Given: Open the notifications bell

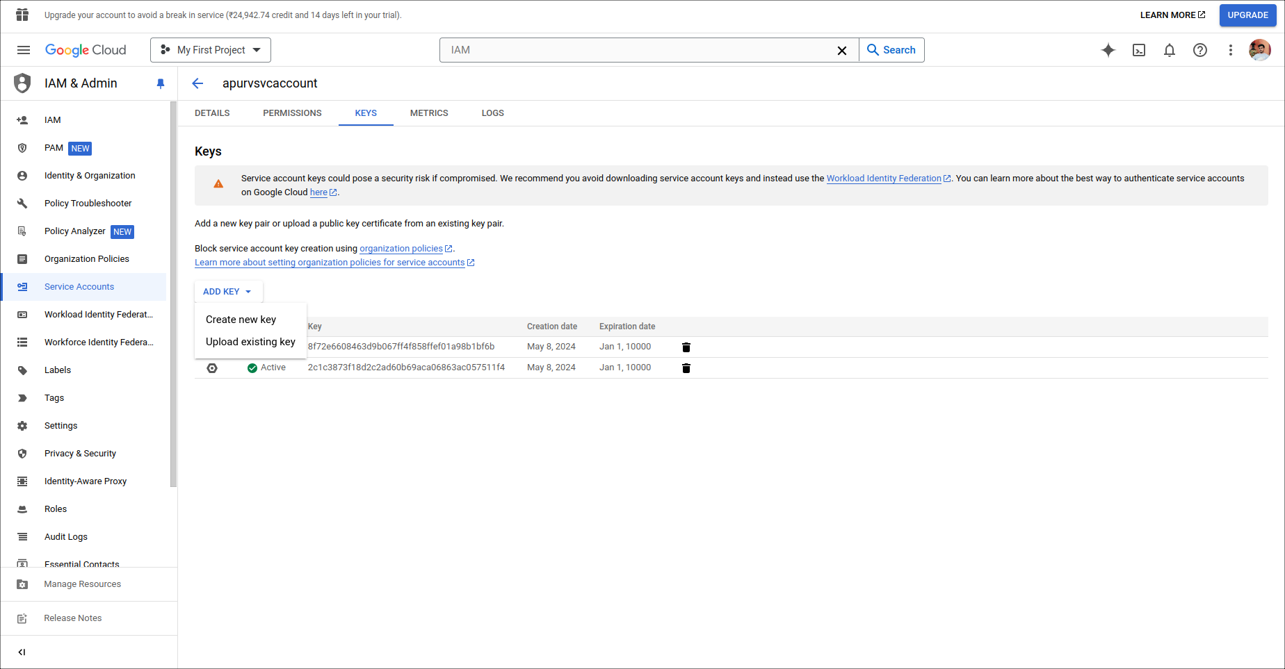Looking at the screenshot, I should pos(1169,50).
